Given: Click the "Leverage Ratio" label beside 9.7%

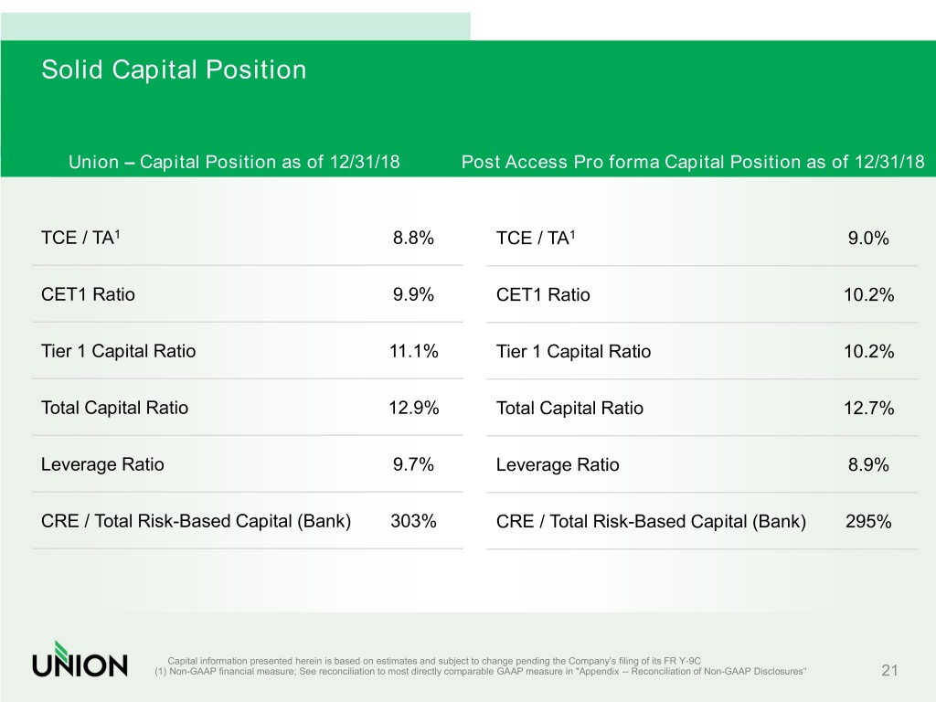Looking at the screenshot, I should [x=102, y=465].
